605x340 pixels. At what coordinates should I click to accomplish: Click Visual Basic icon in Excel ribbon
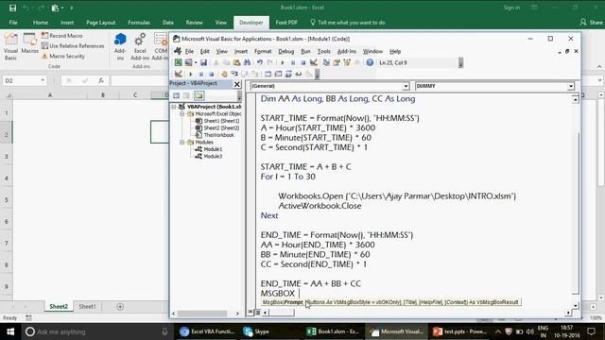tap(10, 46)
